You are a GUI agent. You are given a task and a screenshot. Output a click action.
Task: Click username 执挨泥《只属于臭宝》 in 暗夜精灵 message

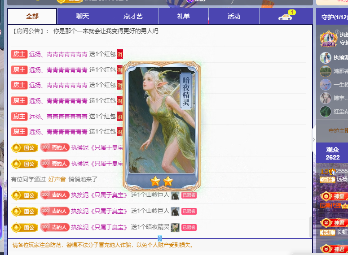pos(99,227)
